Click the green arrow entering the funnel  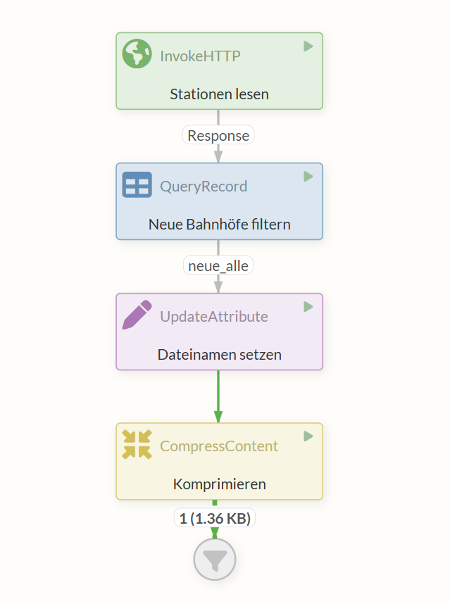point(214,533)
